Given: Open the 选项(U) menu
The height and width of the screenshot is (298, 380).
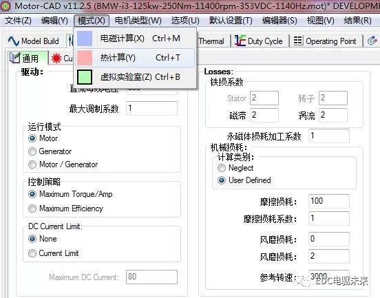Looking at the screenshot, I should tap(185, 21).
